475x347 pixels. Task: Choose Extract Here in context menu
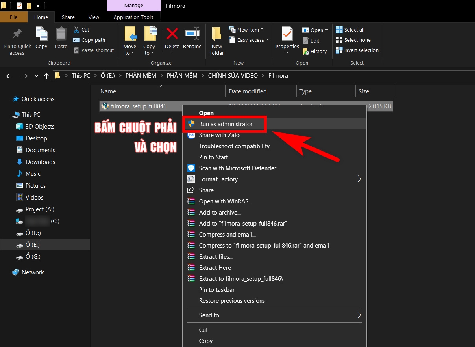tap(215, 267)
